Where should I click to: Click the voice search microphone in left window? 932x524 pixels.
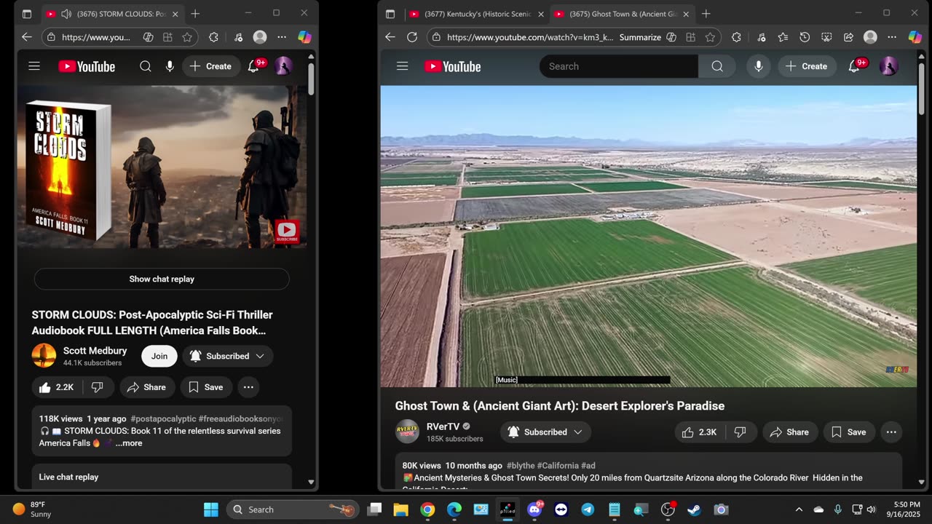coord(170,66)
